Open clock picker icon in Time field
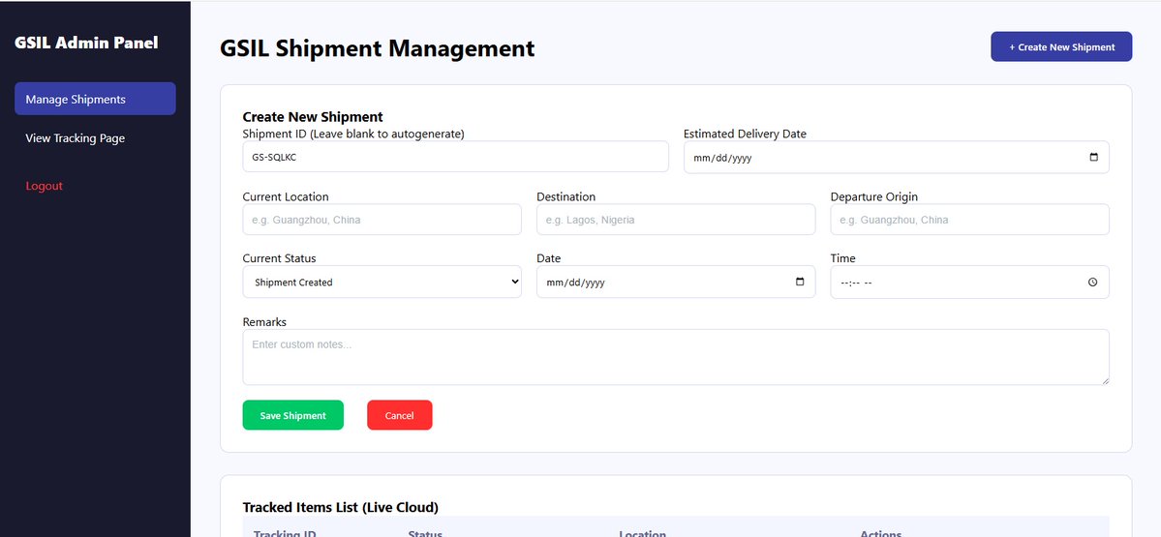This screenshot has width=1161, height=537. coord(1093,282)
